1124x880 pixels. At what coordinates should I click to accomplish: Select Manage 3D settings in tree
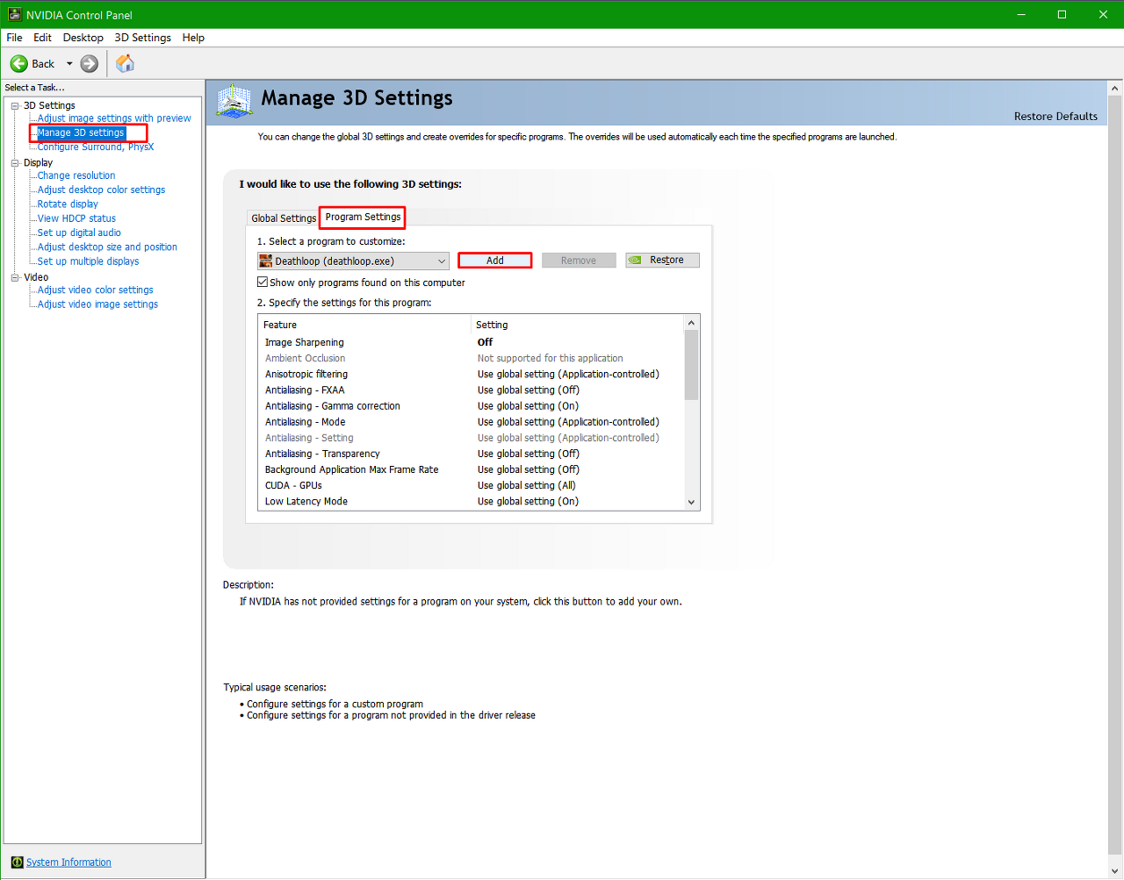tap(81, 132)
